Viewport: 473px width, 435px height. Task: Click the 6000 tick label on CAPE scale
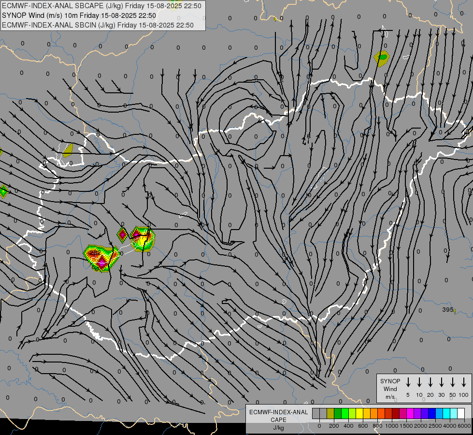point(464,426)
